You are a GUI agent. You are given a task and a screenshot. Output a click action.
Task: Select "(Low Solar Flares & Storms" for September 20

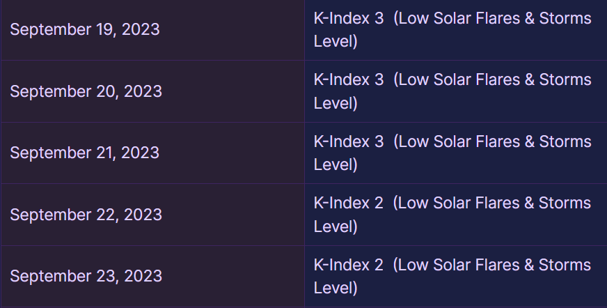coord(492,79)
